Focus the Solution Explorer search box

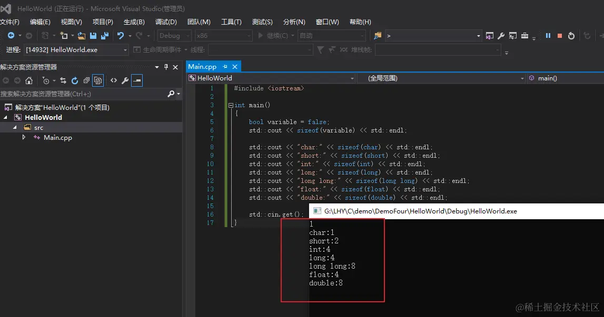pos(83,94)
